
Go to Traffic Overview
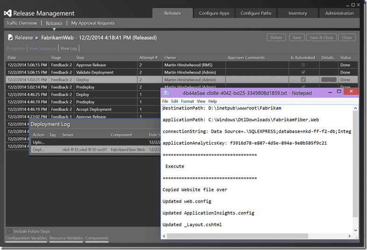pyautogui.click(x=21, y=23)
